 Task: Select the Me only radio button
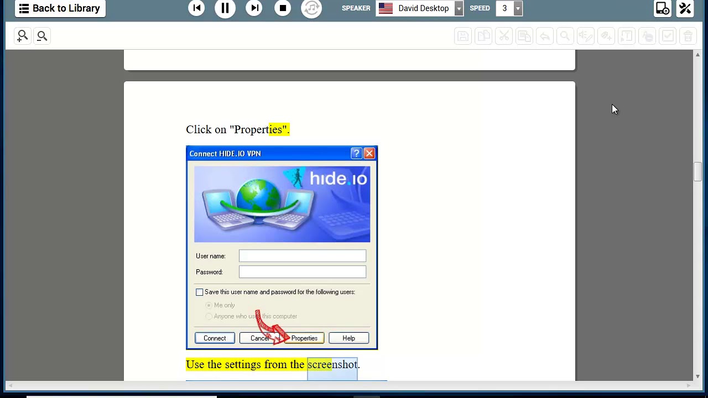point(209,305)
